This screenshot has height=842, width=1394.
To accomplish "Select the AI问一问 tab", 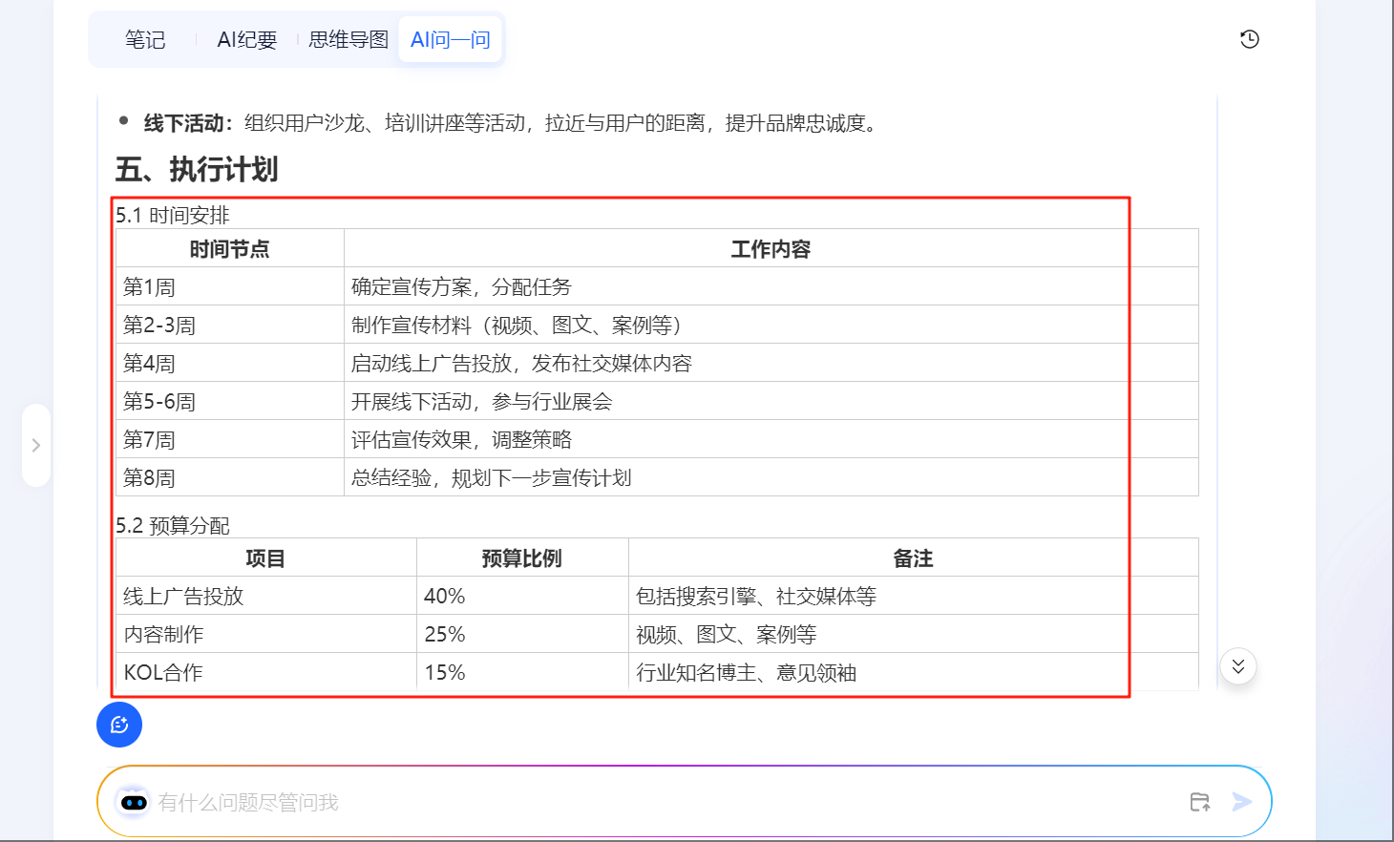I will pyautogui.click(x=450, y=40).
